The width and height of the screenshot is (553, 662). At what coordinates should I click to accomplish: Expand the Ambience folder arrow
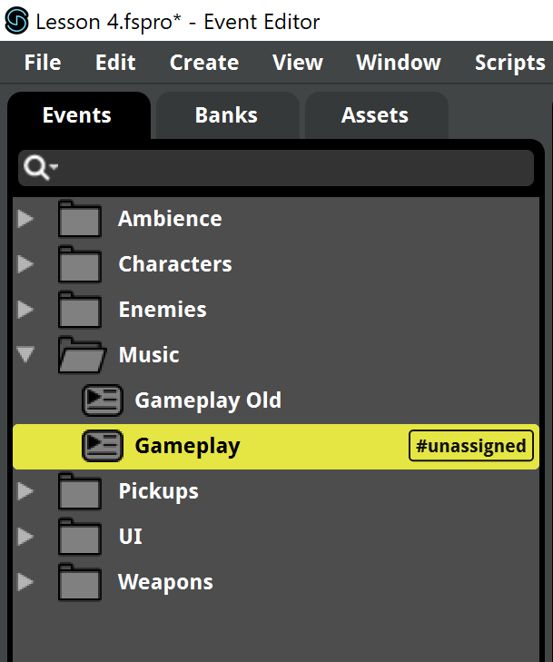click(25, 219)
